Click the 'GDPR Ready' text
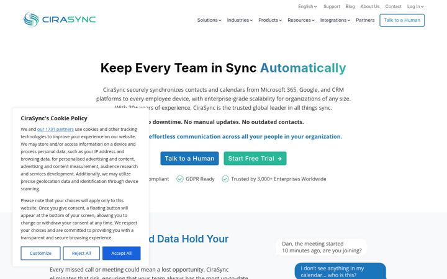Viewport: 447px width, 279px height. (x=200, y=179)
